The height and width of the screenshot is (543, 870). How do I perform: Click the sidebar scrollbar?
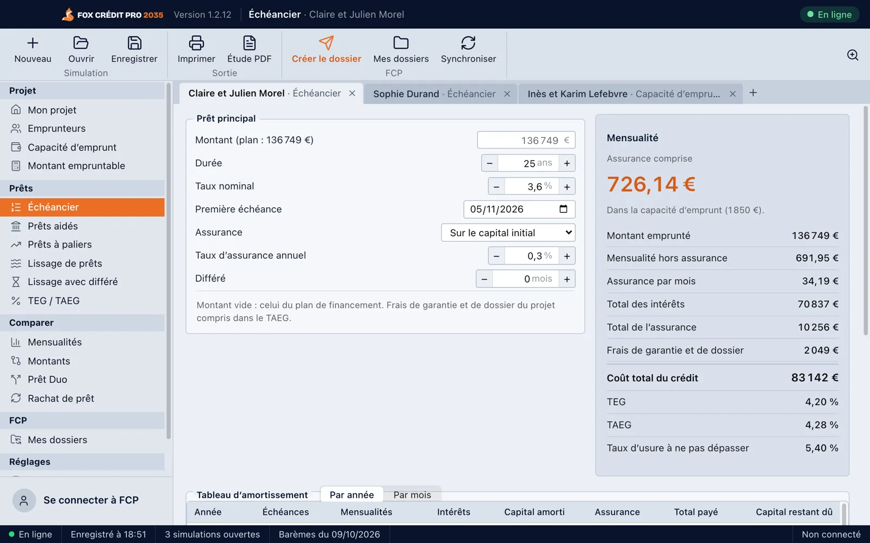pyautogui.click(x=169, y=261)
